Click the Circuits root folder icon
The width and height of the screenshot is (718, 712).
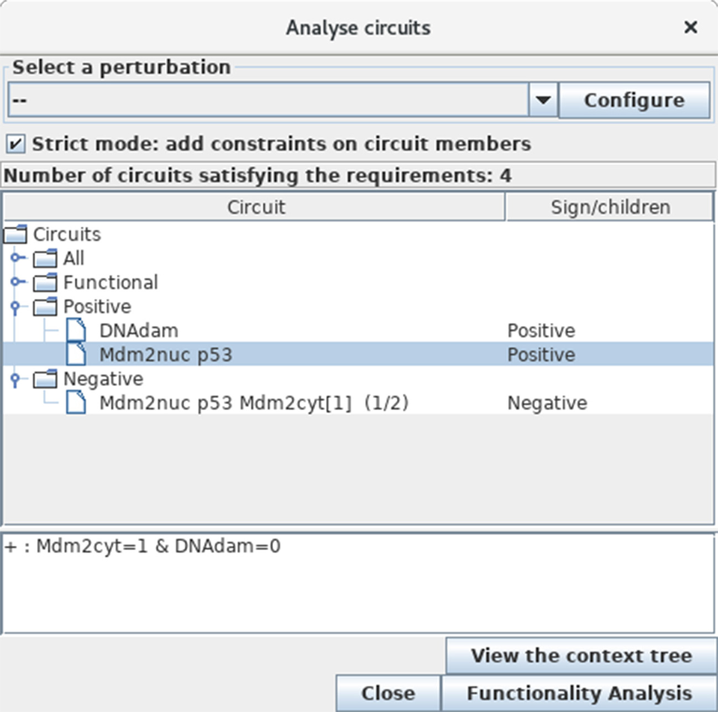15,234
